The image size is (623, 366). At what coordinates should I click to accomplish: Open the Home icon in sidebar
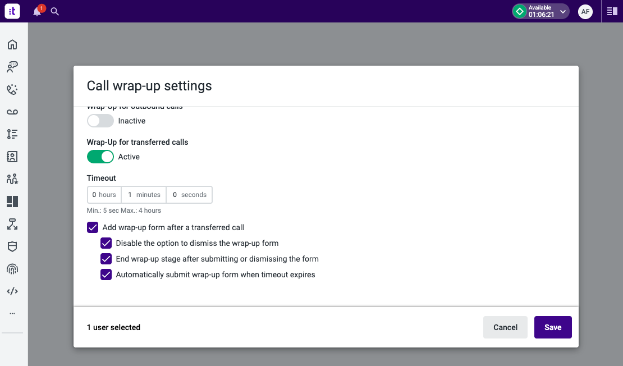click(12, 45)
